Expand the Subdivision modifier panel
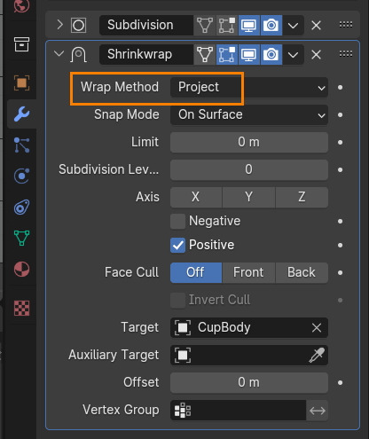The height and width of the screenshot is (439, 369). pos(59,25)
